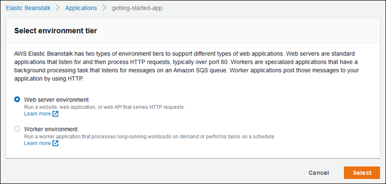
Task: Select the Worker environment radio button
Action: click(17, 129)
